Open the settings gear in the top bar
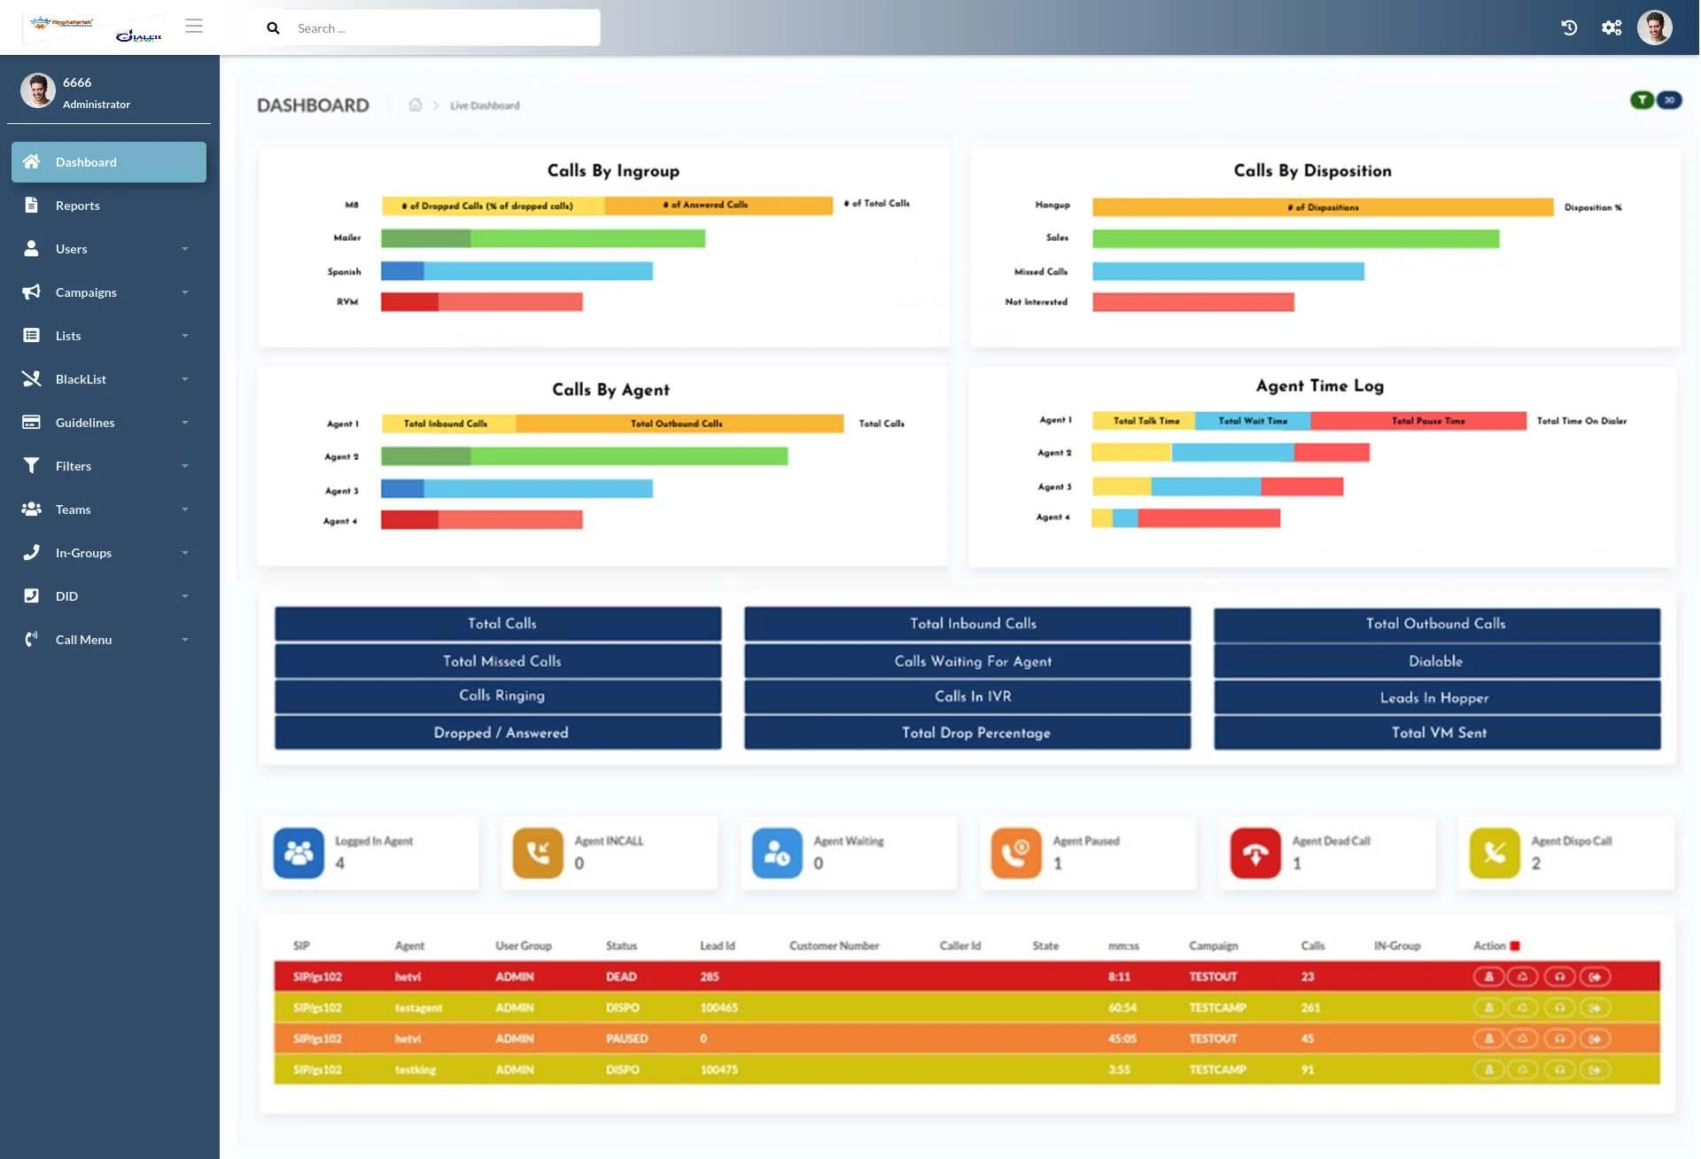Viewport: 1701px width, 1159px height. coord(1612,27)
